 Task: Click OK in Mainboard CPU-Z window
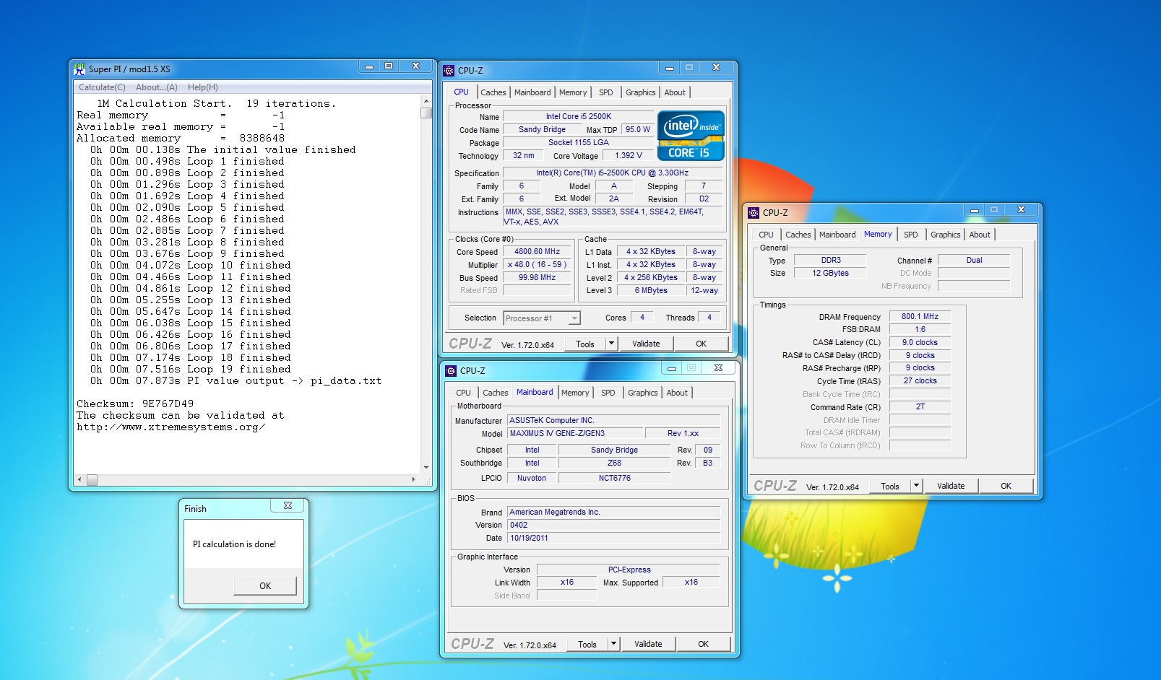703,644
